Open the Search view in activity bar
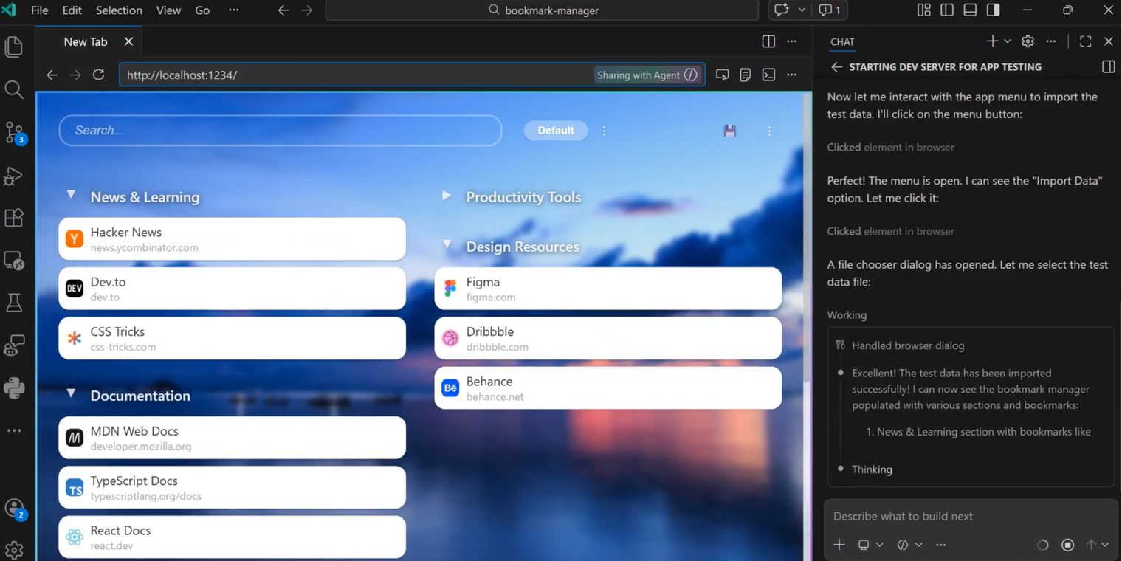 (x=14, y=90)
